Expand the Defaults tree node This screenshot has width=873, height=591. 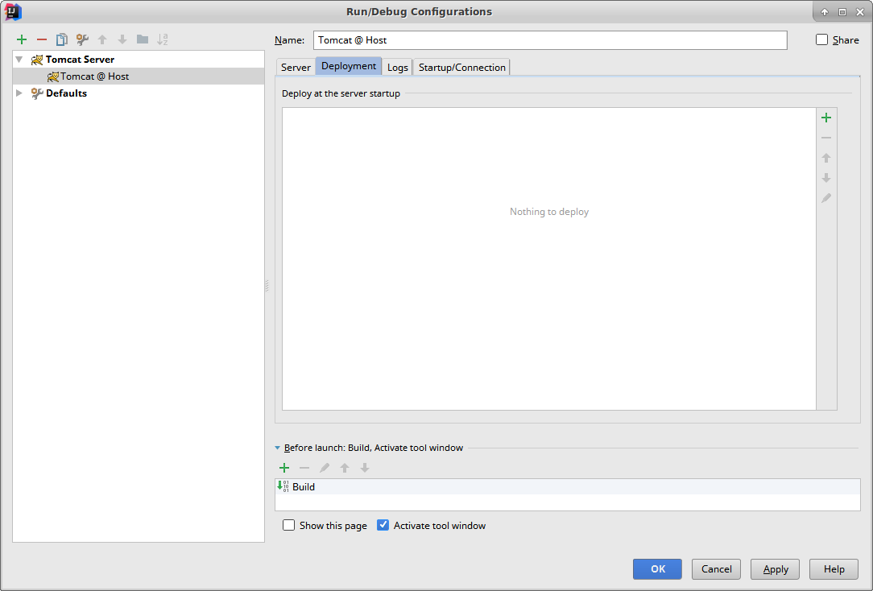tap(19, 93)
